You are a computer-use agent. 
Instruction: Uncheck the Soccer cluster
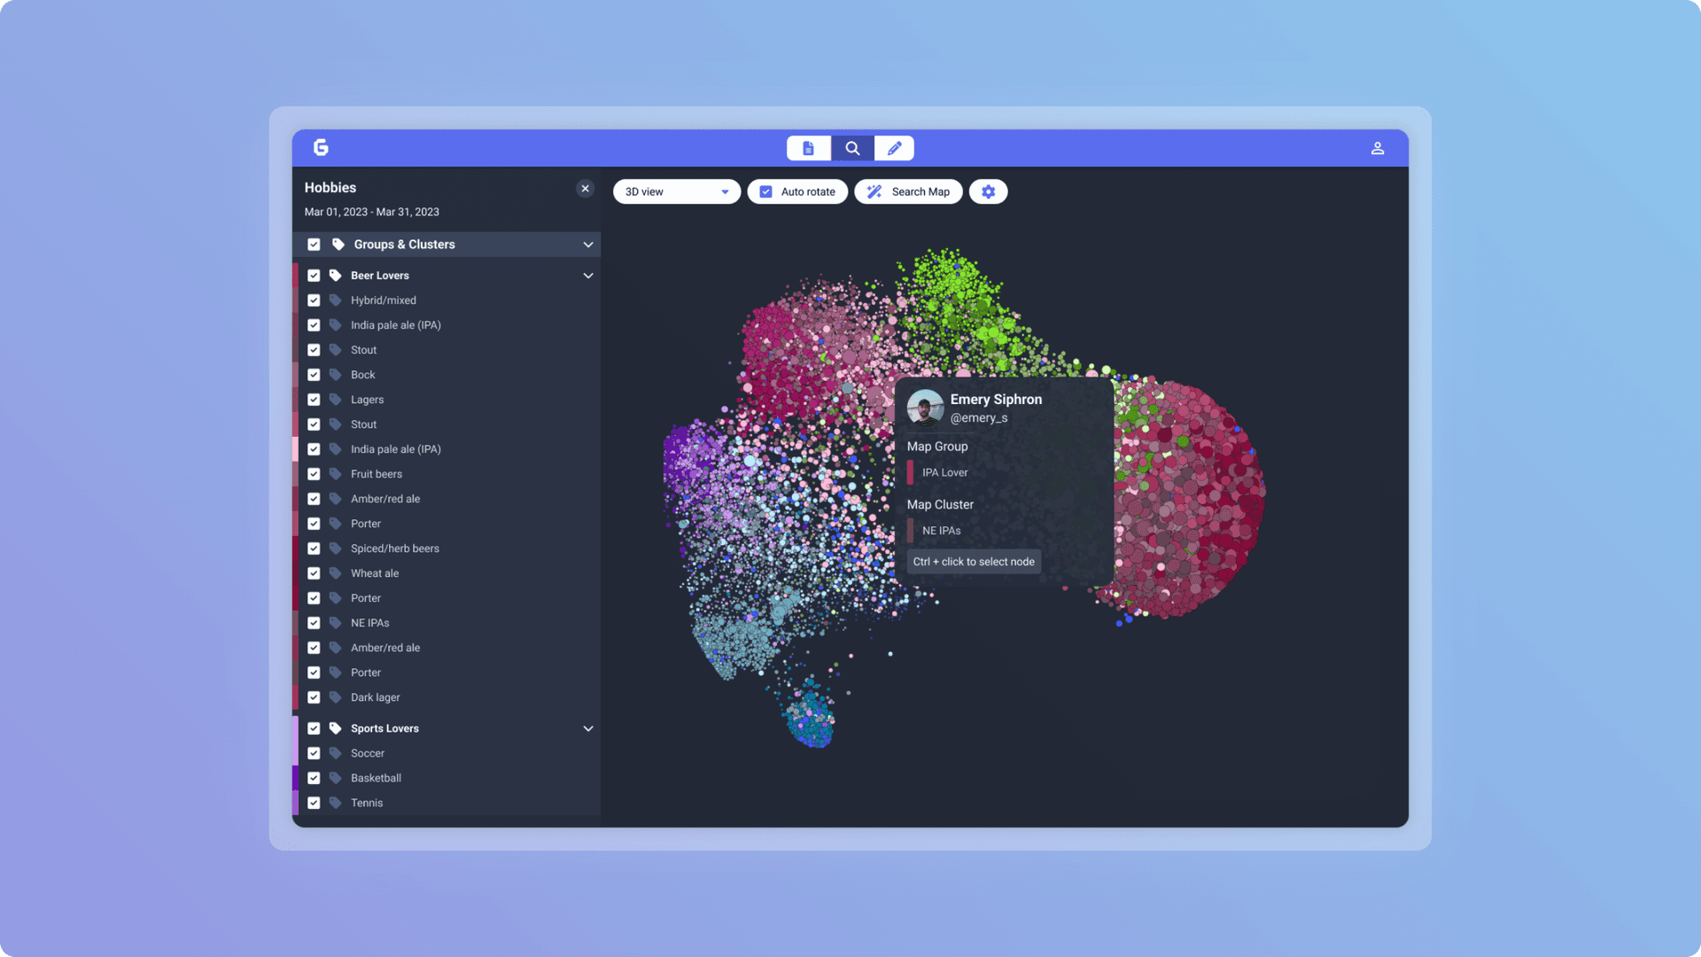(x=315, y=752)
